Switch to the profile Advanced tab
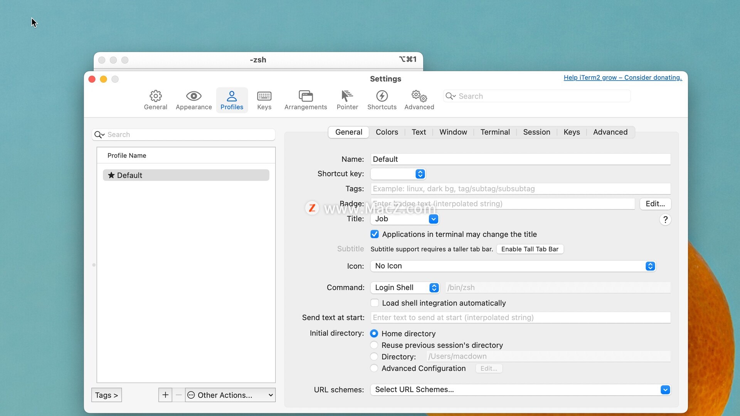740x416 pixels. (x=610, y=132)
